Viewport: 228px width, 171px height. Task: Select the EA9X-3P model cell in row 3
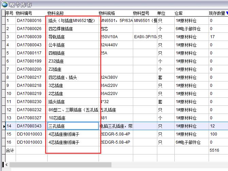pyautogui.click(x=145, y=37)
